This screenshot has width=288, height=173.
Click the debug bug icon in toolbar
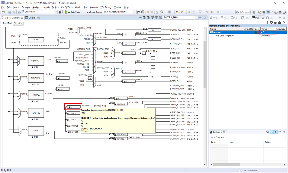[162, 12]
